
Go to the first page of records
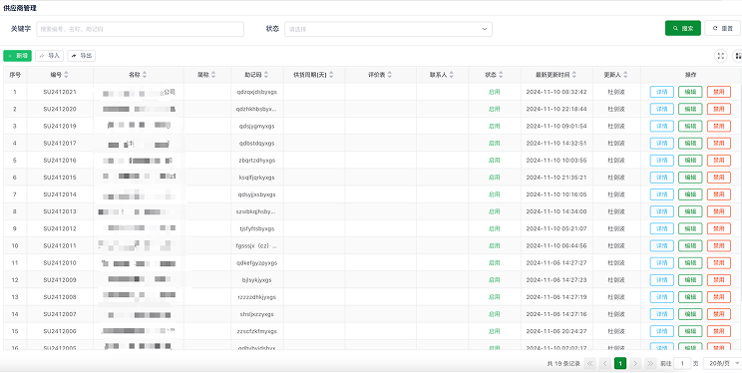[589, 364]
